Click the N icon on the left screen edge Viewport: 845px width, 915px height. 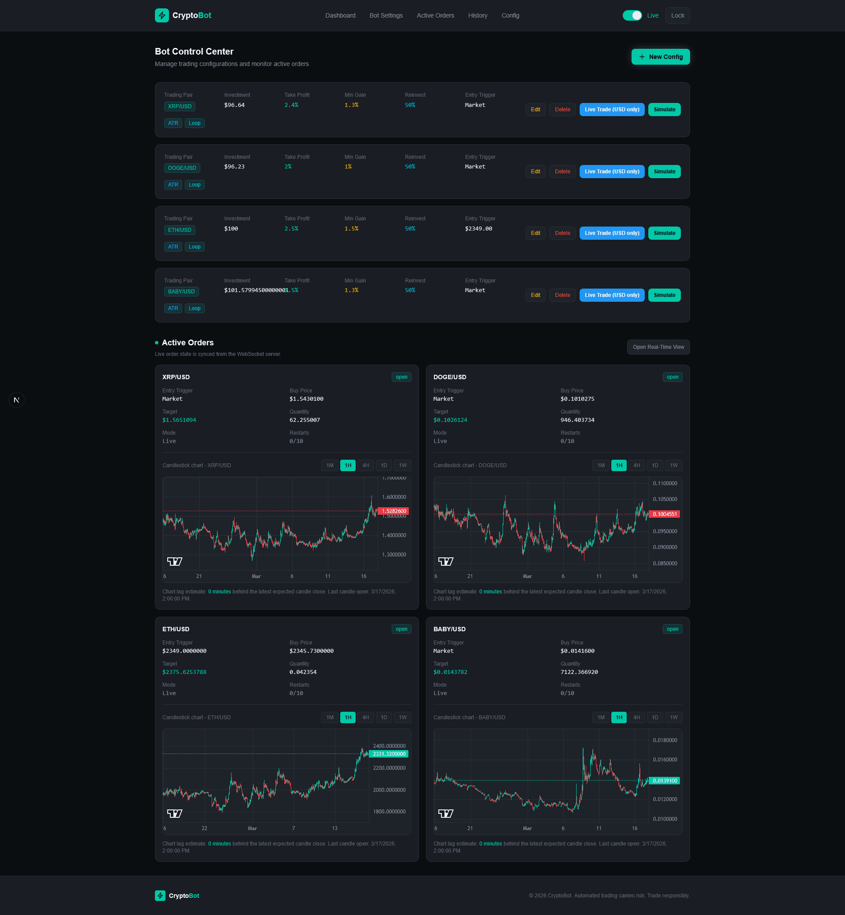click(x=16, y=399)
